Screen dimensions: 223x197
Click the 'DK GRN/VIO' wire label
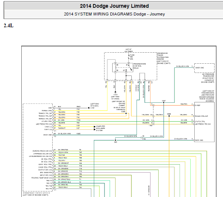pyautogui.click(x=63, y=171)
